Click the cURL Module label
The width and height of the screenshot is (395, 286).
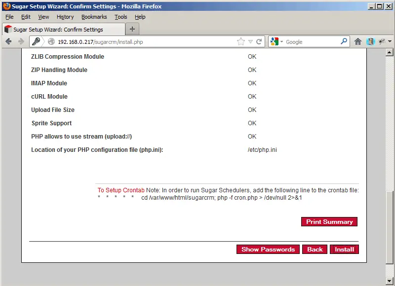point(49,97)
